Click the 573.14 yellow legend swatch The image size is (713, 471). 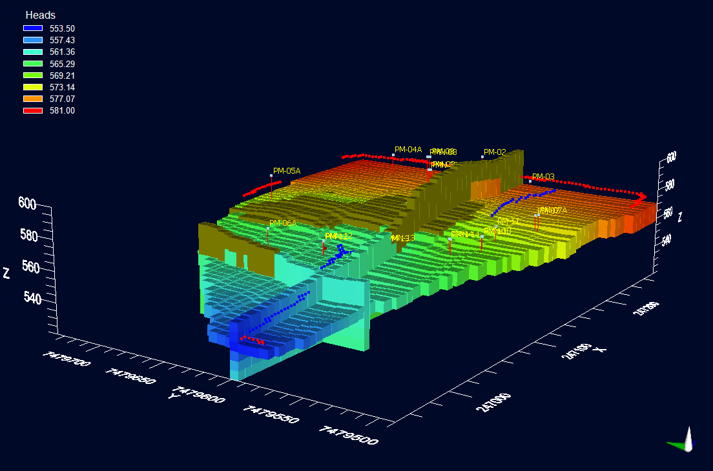[33, 87]
